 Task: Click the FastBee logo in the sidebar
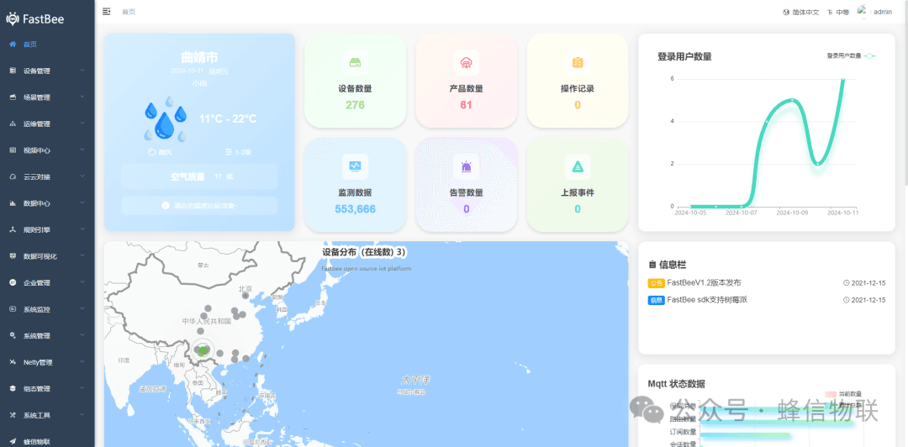point(35,18)
